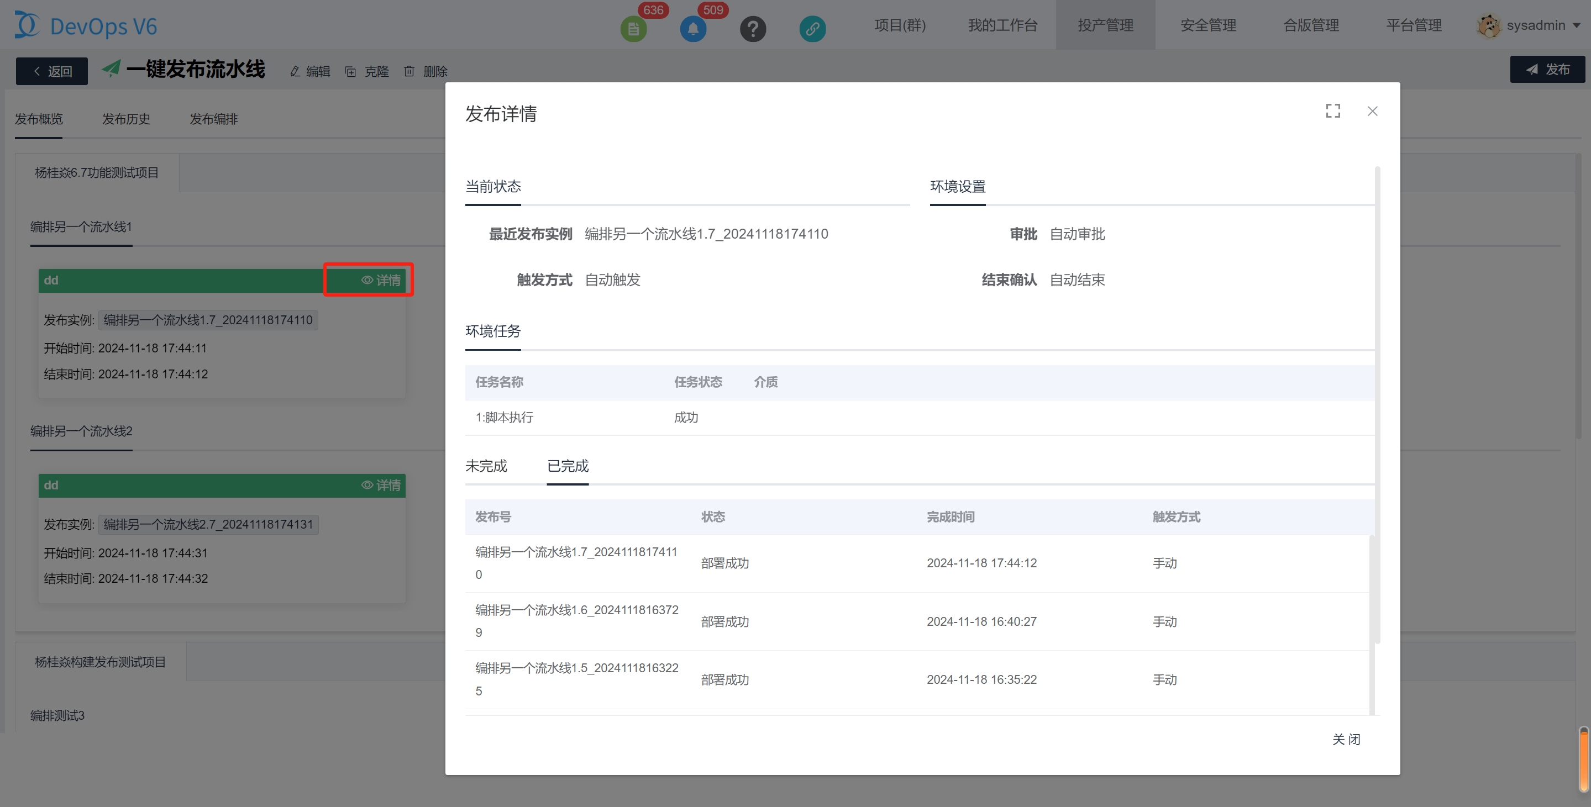Switch to the 未完成 tab
This screenshot has width=1591, height=807.
point(486,466)
